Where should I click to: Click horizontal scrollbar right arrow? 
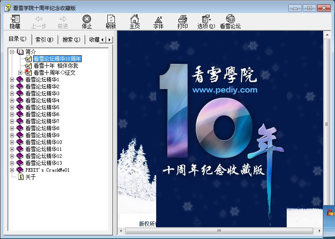point(319,231)
